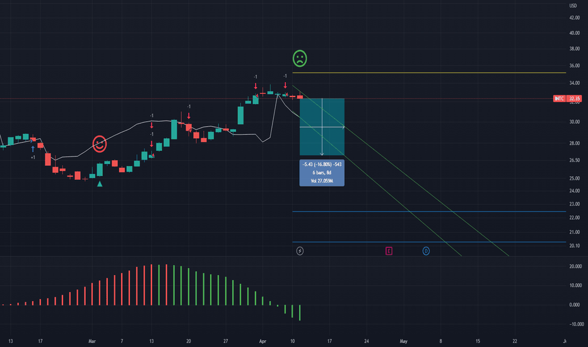This screenshot has height=347, width=588.
Task: Select the blue horizontal line near 22.5
Action: click(x=429, y=211)
